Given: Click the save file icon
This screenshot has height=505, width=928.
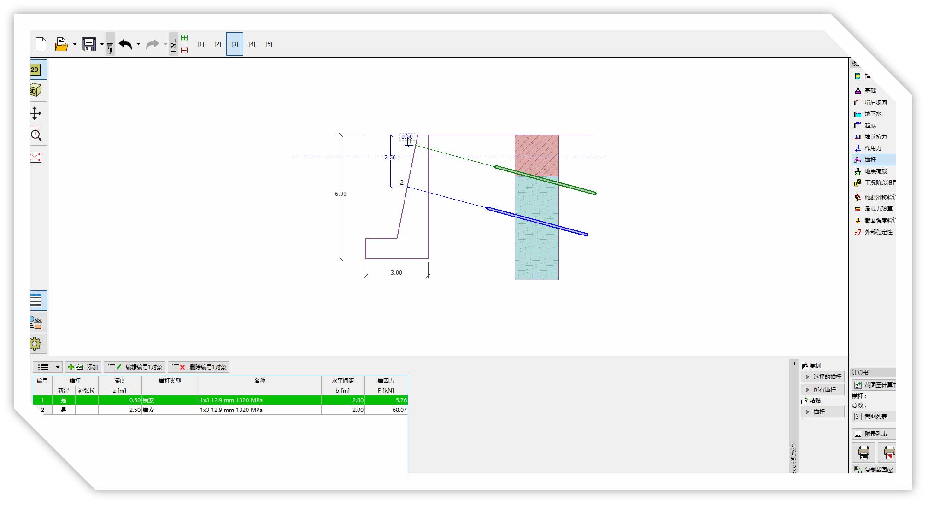Looking at the screenshot, I should click(89, 44).
